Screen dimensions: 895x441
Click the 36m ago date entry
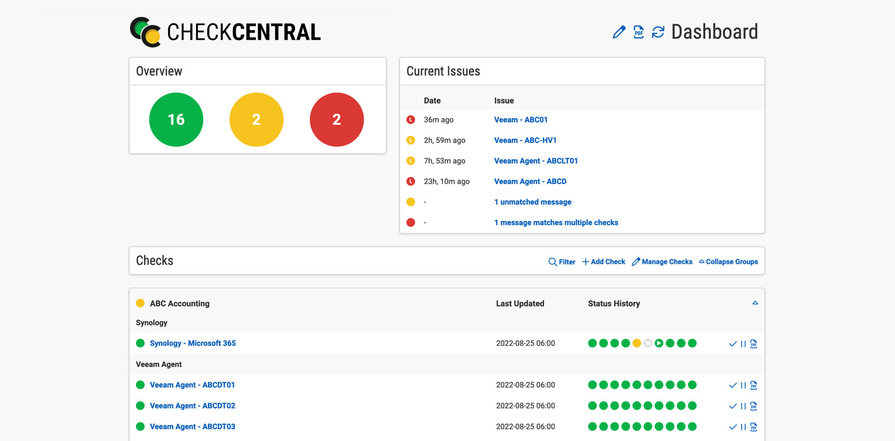click(x=439, y=120)
